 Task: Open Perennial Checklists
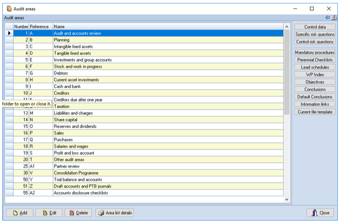click(315, 59)
